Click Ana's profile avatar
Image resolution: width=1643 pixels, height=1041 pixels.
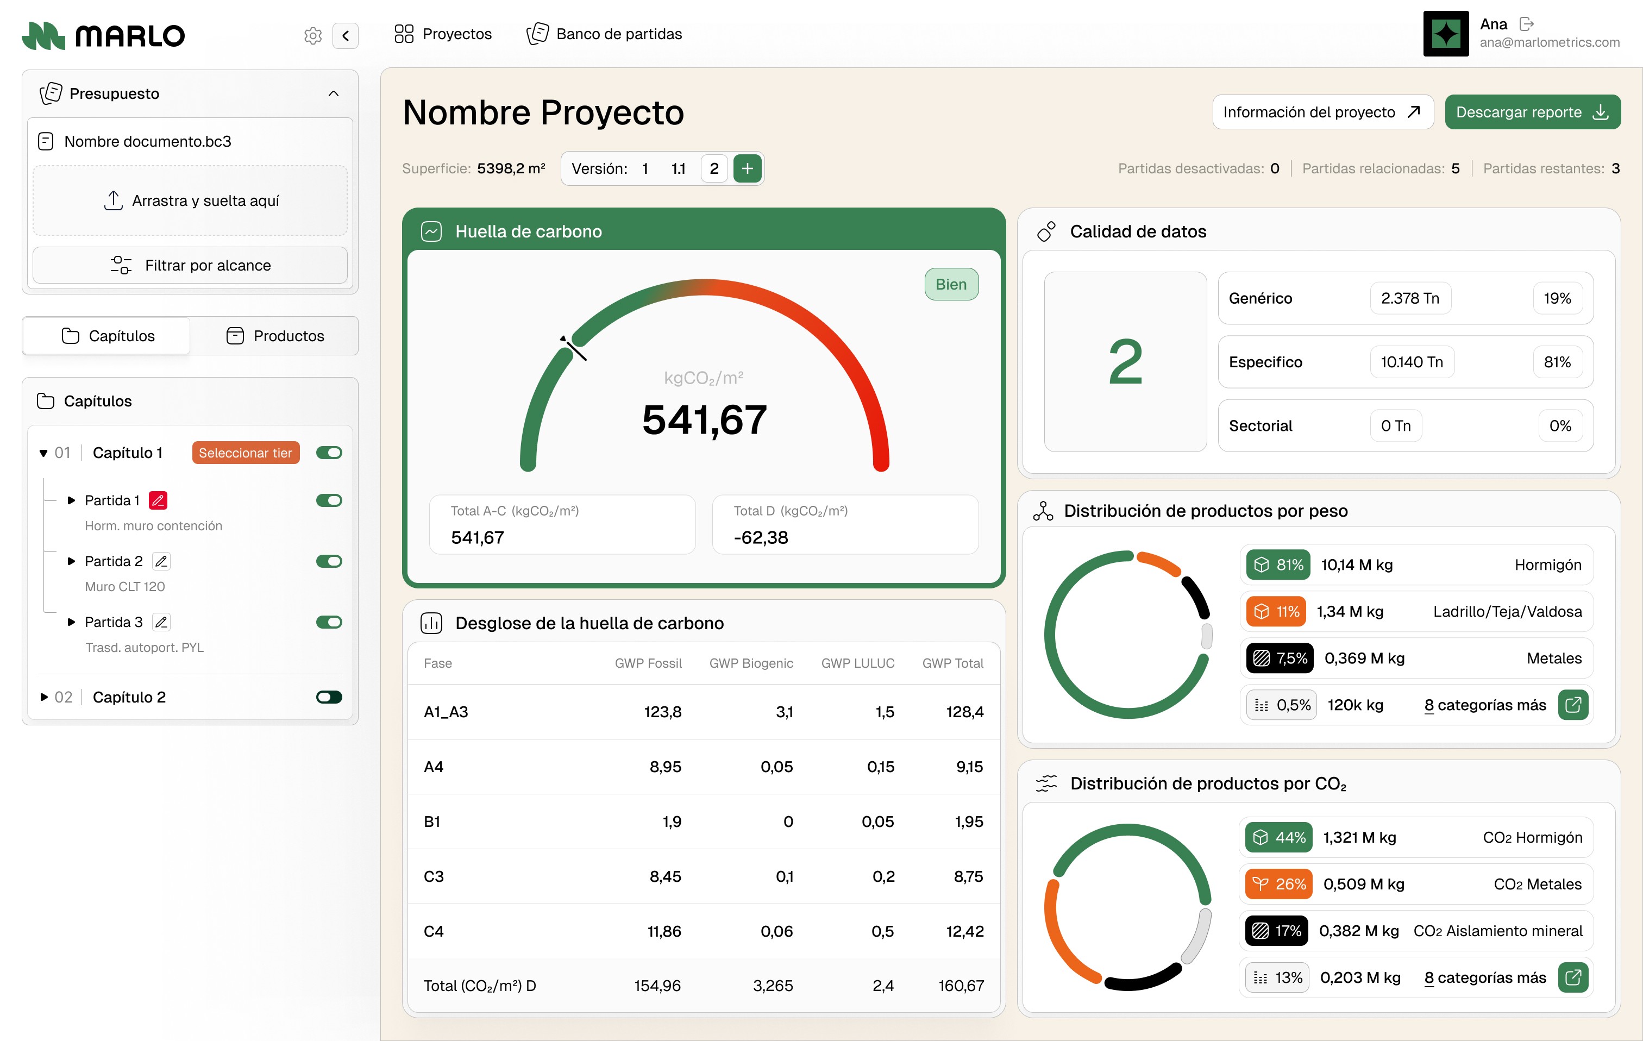(1446, 34)
